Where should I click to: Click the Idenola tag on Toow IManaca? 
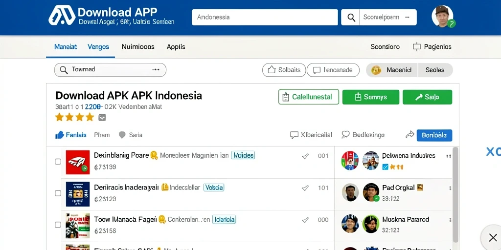(224, 219)
